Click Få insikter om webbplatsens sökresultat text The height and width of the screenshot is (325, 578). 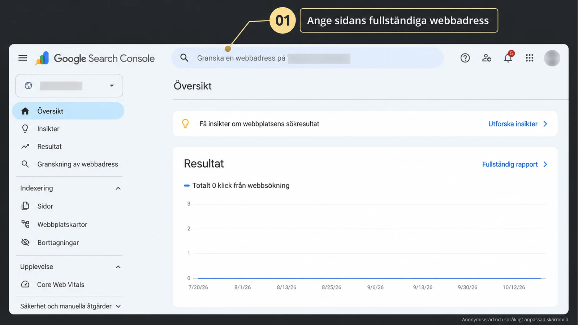pos(259,124)
